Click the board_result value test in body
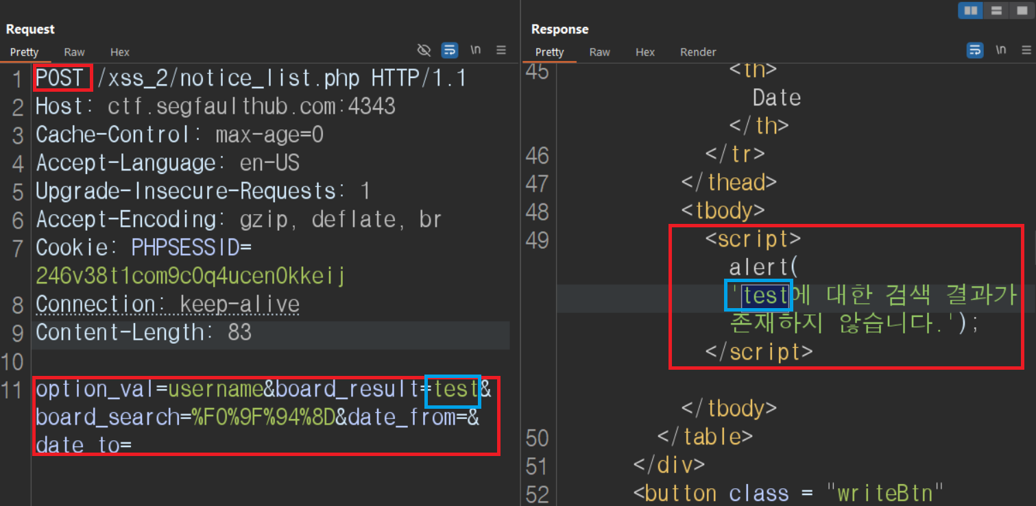Screen dimensions: 1036x506 coord(456,389)
